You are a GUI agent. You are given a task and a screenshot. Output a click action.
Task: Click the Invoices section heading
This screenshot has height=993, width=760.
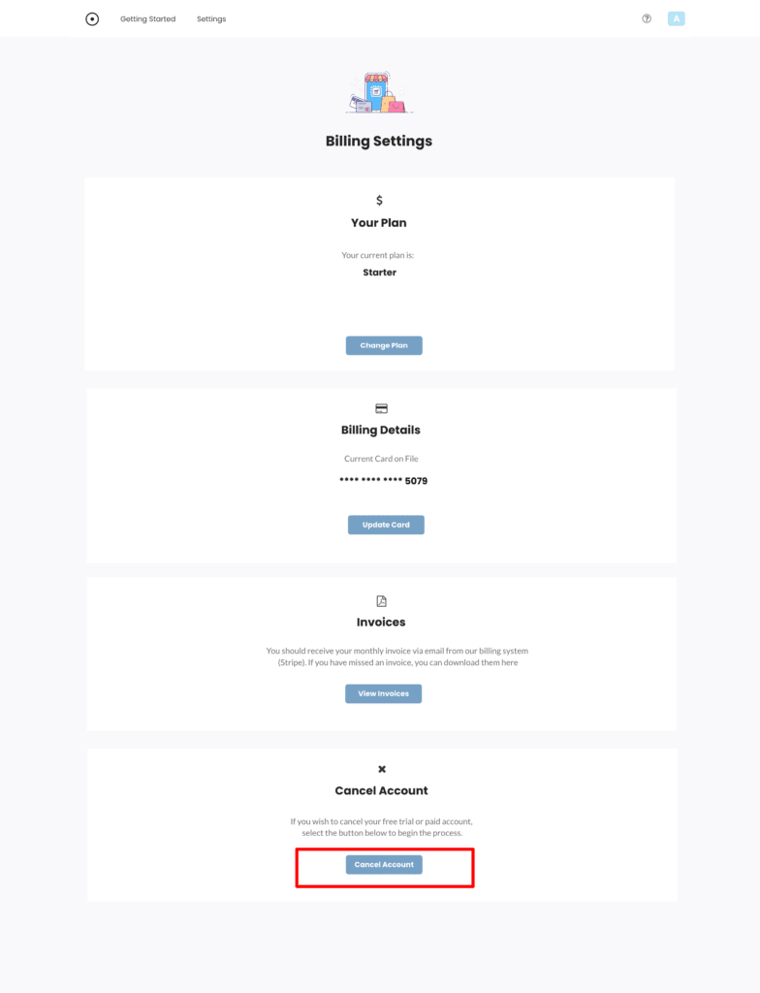(x=381, y=623)
